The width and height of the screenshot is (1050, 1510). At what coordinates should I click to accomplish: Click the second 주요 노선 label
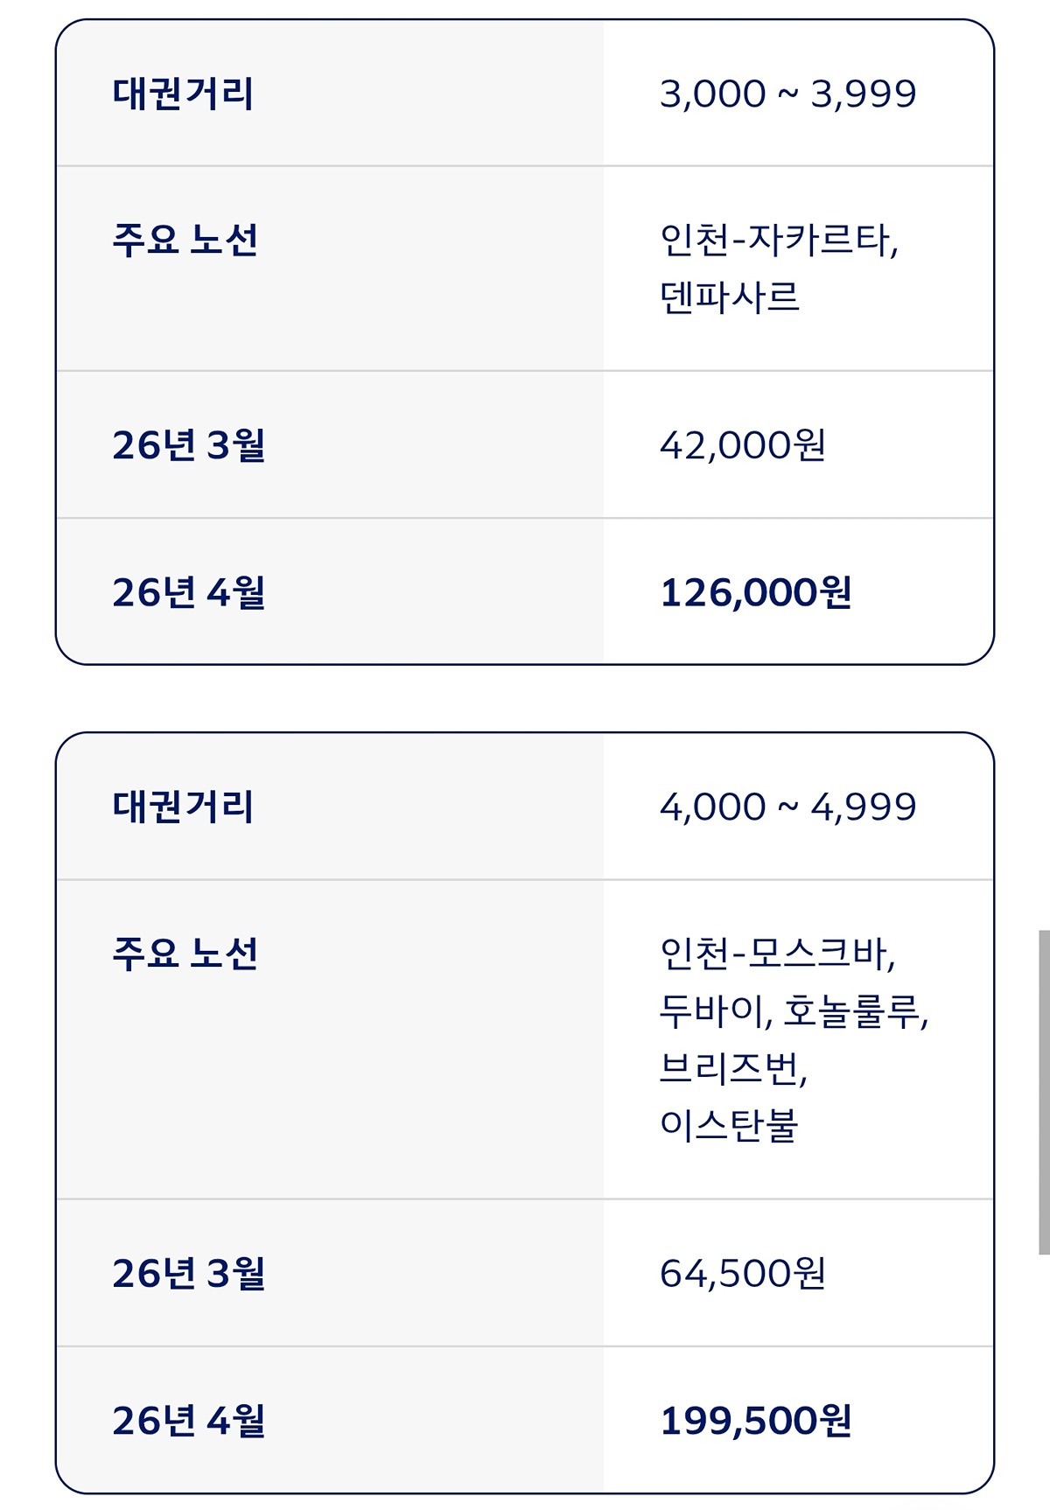[x=185, y=953]
